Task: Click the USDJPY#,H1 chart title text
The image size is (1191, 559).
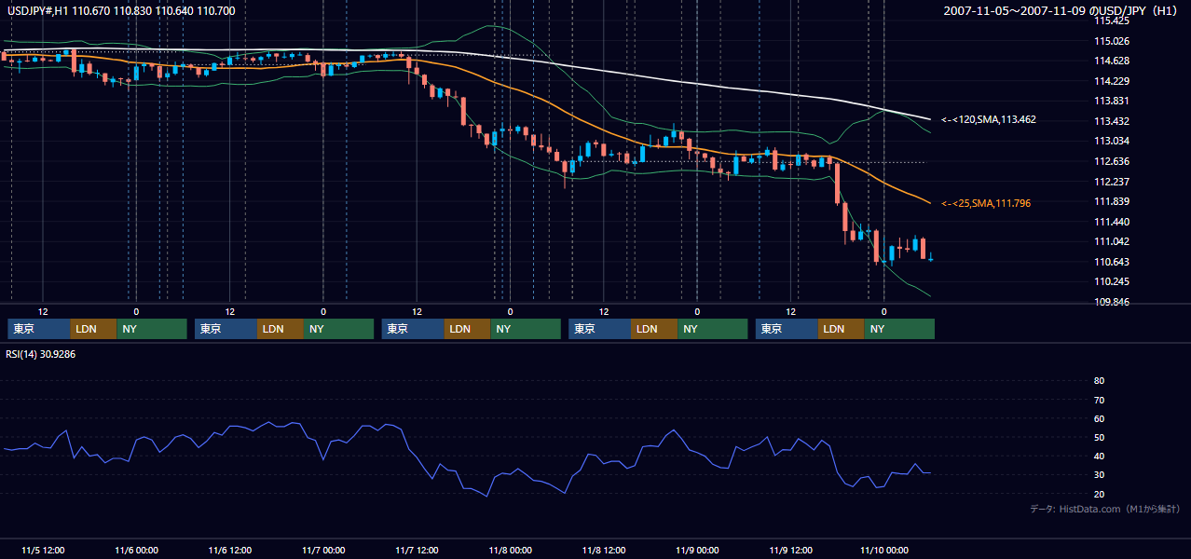Action: coord(121,10)
